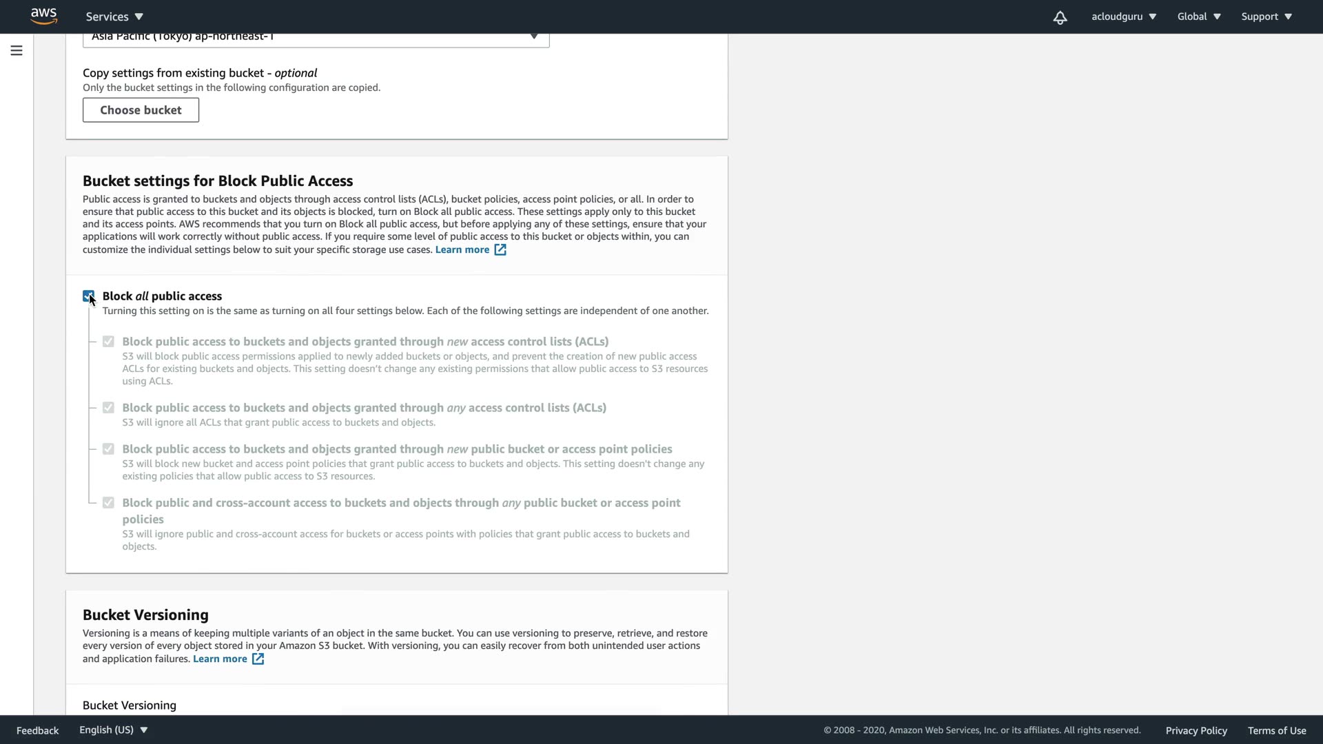Click the AWS logo home icon
1323x744 pixels.
(43, 16)
